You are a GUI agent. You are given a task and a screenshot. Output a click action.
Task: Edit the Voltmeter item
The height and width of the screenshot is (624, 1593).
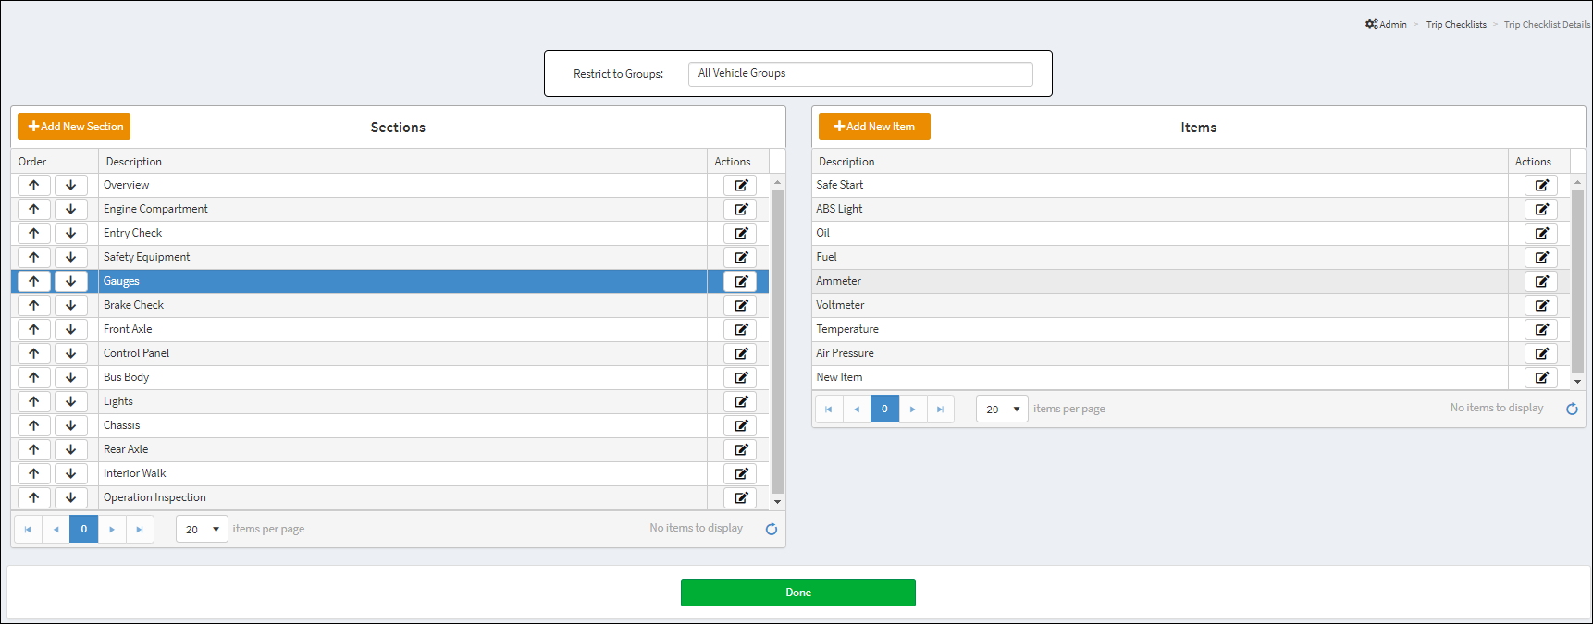coord(1541,305)
